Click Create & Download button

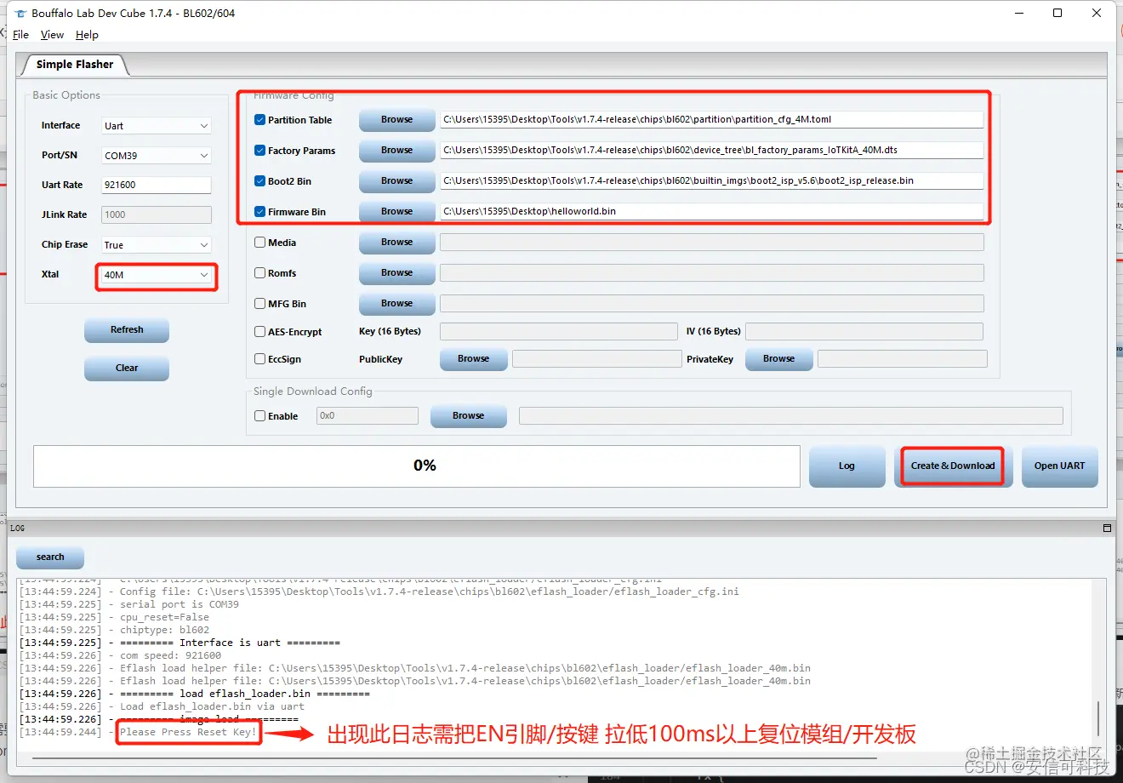coord(953,466)
